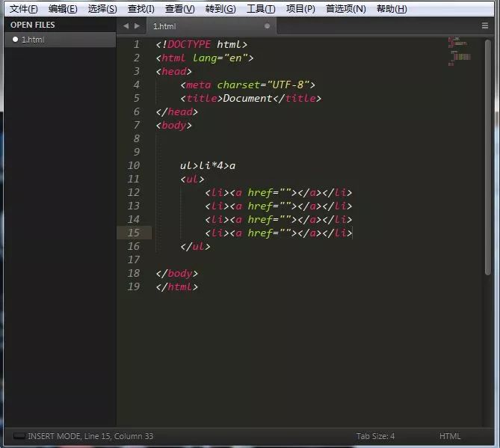Viewport: 500px width, 448px height.
Task: Click the html lang="en" tag
Action: (x=205, y=58)
